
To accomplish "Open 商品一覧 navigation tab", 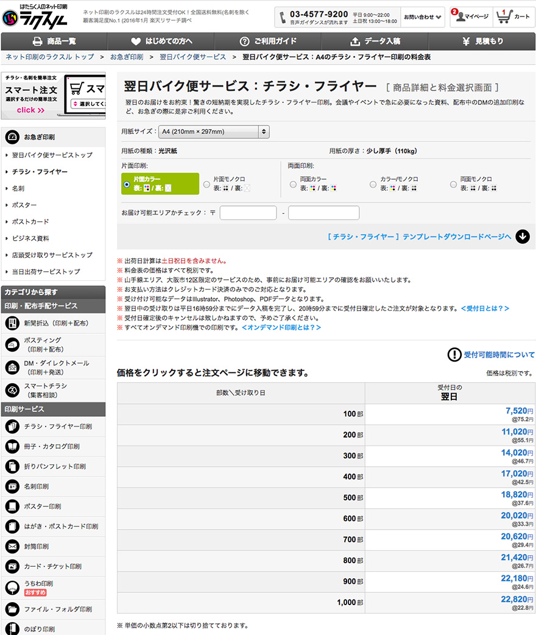I will pyautogui.click(x=54, y=41).
